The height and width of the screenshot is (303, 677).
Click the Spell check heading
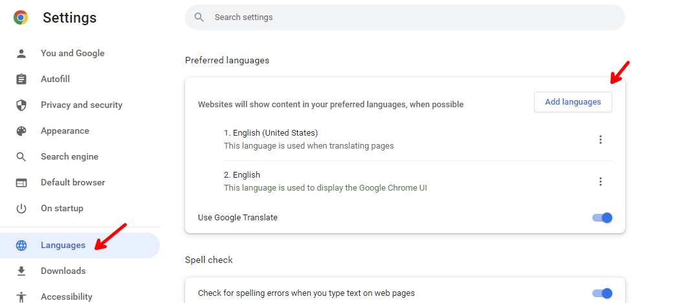209,260
